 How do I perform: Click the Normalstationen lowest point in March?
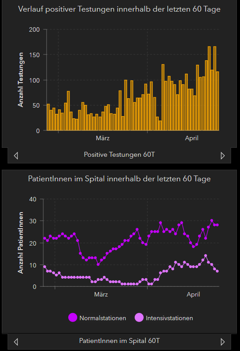[98, 264]
